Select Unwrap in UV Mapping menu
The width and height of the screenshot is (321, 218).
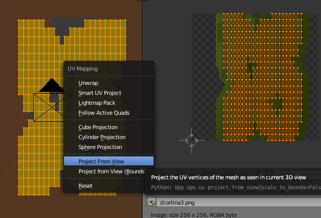tap(109, 83)
